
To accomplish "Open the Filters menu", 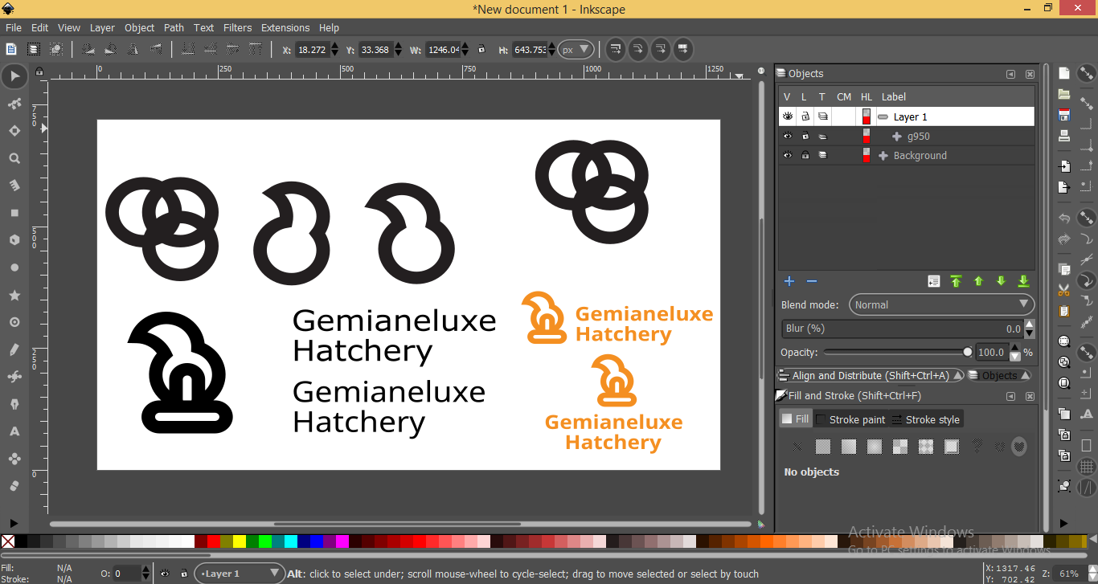I will pyautogui.click(x=237, y=27).
